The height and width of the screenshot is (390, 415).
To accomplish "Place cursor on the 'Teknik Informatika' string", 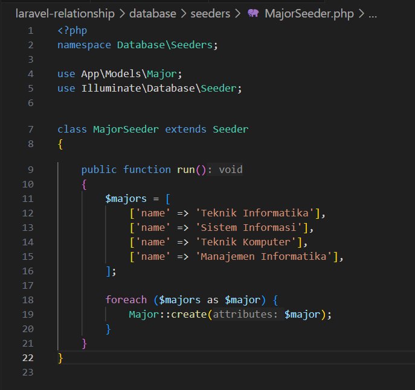I will tap(257, 213).
